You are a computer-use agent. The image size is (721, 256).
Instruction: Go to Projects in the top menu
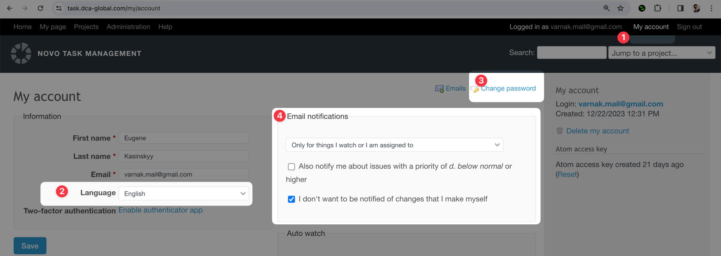point(86,27)
